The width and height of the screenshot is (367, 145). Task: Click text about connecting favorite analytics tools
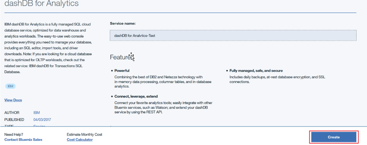click(163, 107)
